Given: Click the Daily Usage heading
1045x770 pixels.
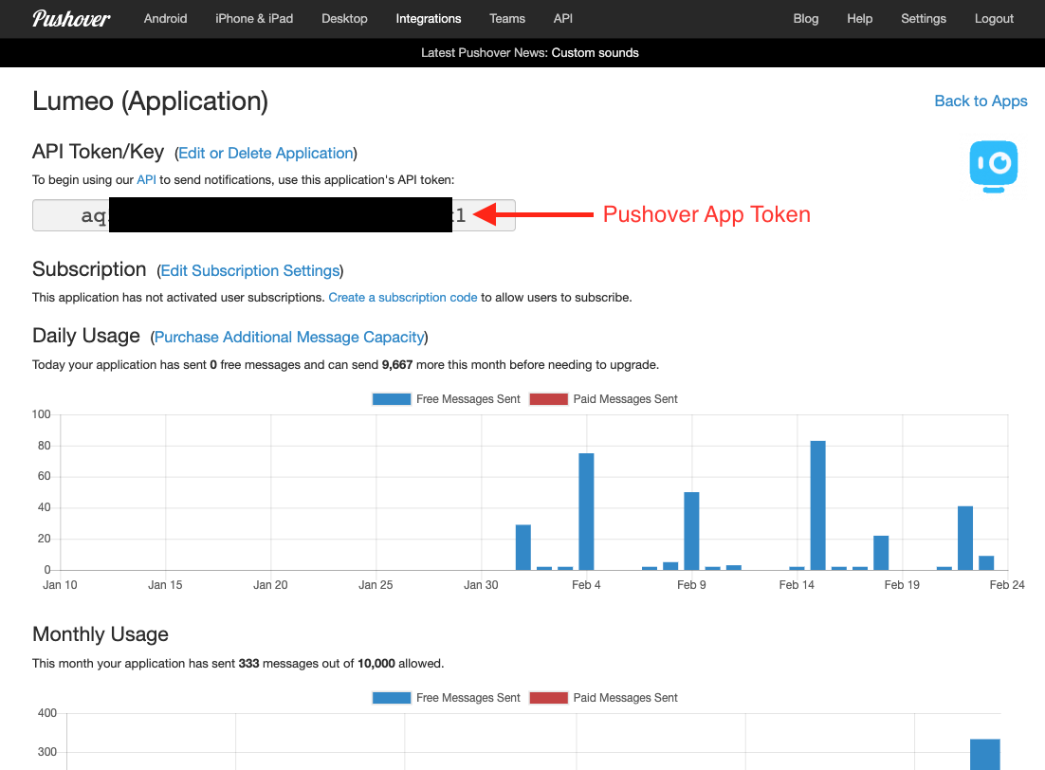Looking at the screenshot, I should (86, 336).
